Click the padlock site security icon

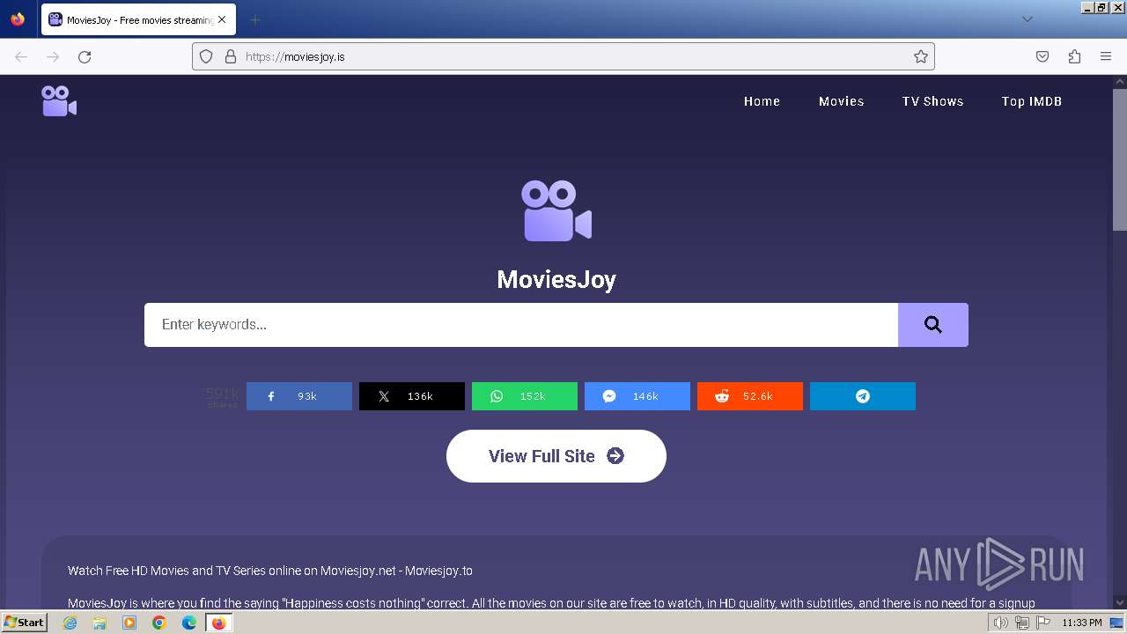[x=231, y=56]
